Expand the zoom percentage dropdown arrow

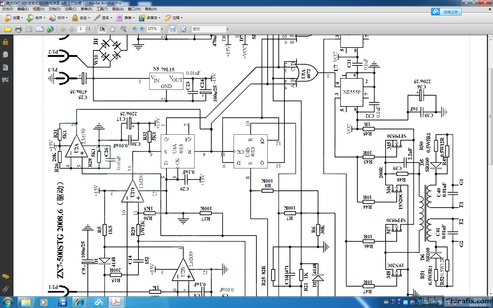tap(162, 29)
